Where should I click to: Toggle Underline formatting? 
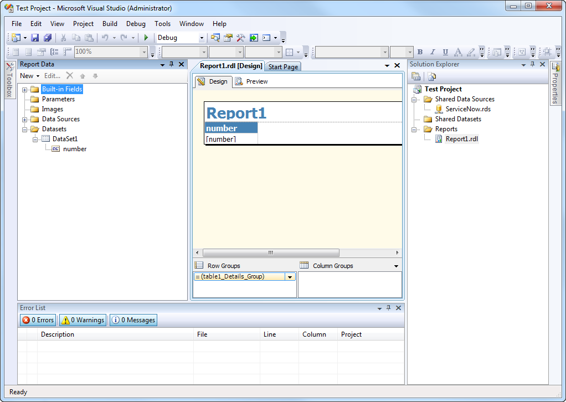(x=445, y=52)
